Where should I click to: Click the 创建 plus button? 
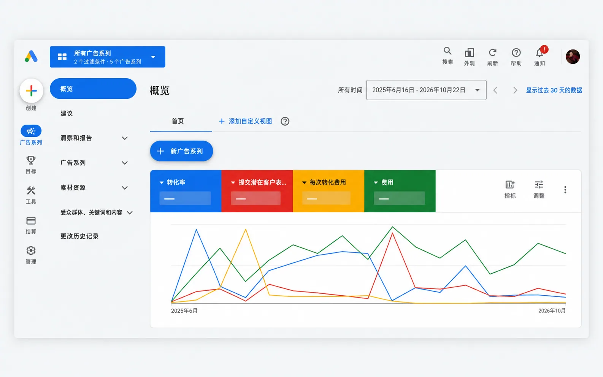[31, 90]
